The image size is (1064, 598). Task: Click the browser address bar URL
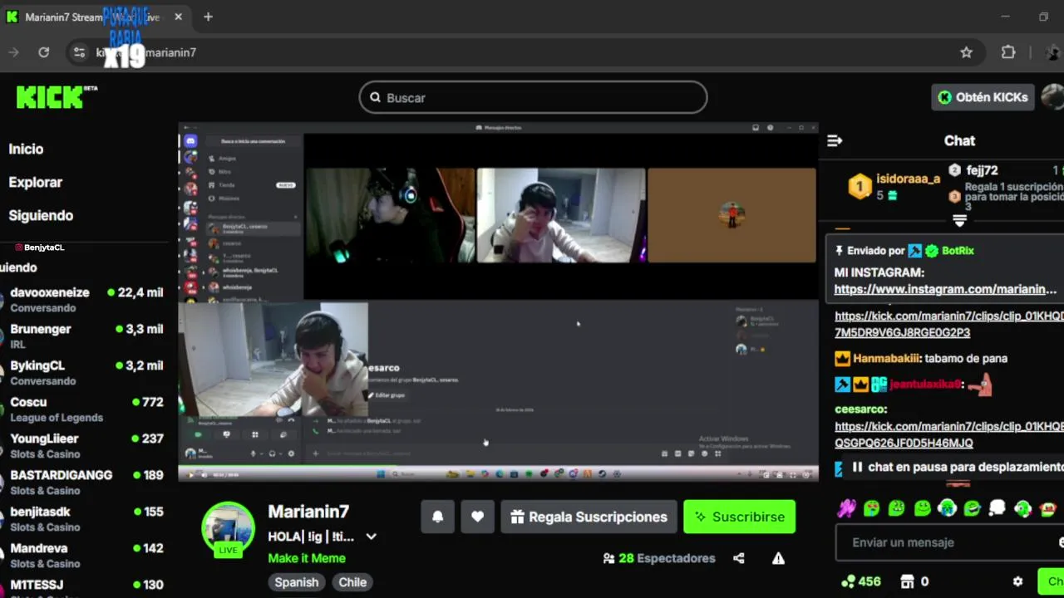[146, 52]
